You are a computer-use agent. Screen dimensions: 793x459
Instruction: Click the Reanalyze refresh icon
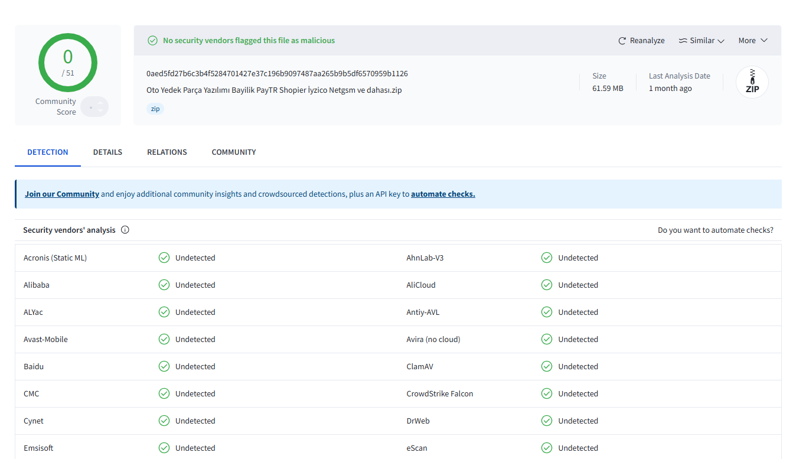tap(622, 41)
